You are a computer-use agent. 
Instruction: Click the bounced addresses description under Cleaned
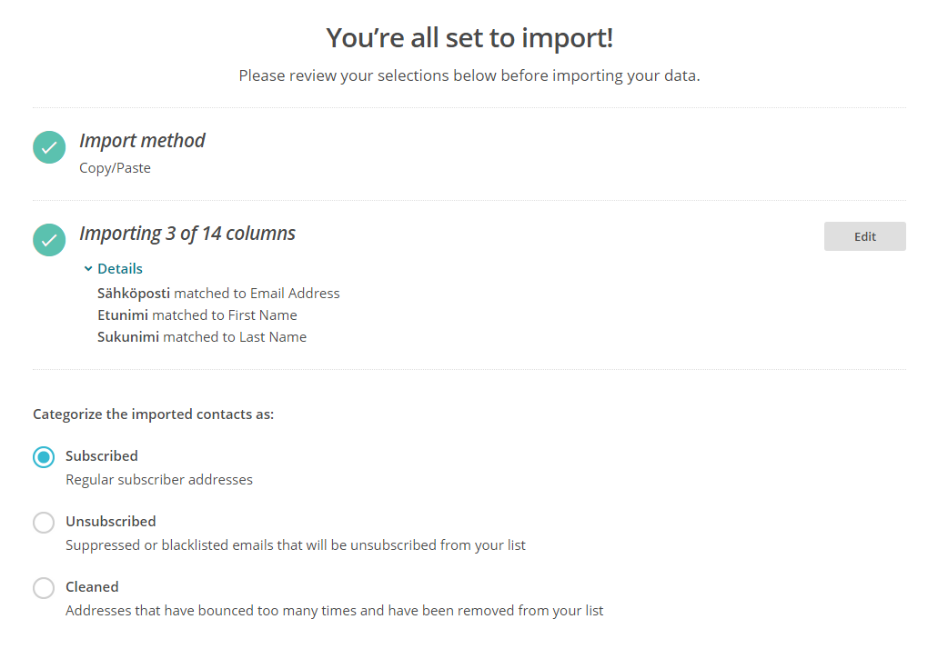coord(334,611)
